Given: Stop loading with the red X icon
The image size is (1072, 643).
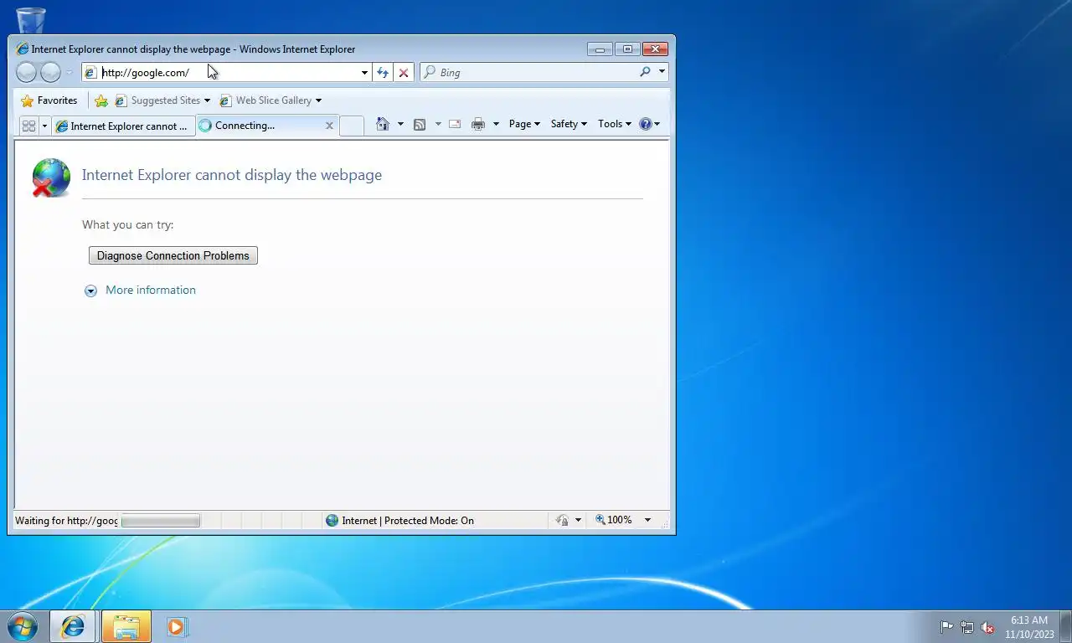Looking at the screenshot, I should coord(404,73).
